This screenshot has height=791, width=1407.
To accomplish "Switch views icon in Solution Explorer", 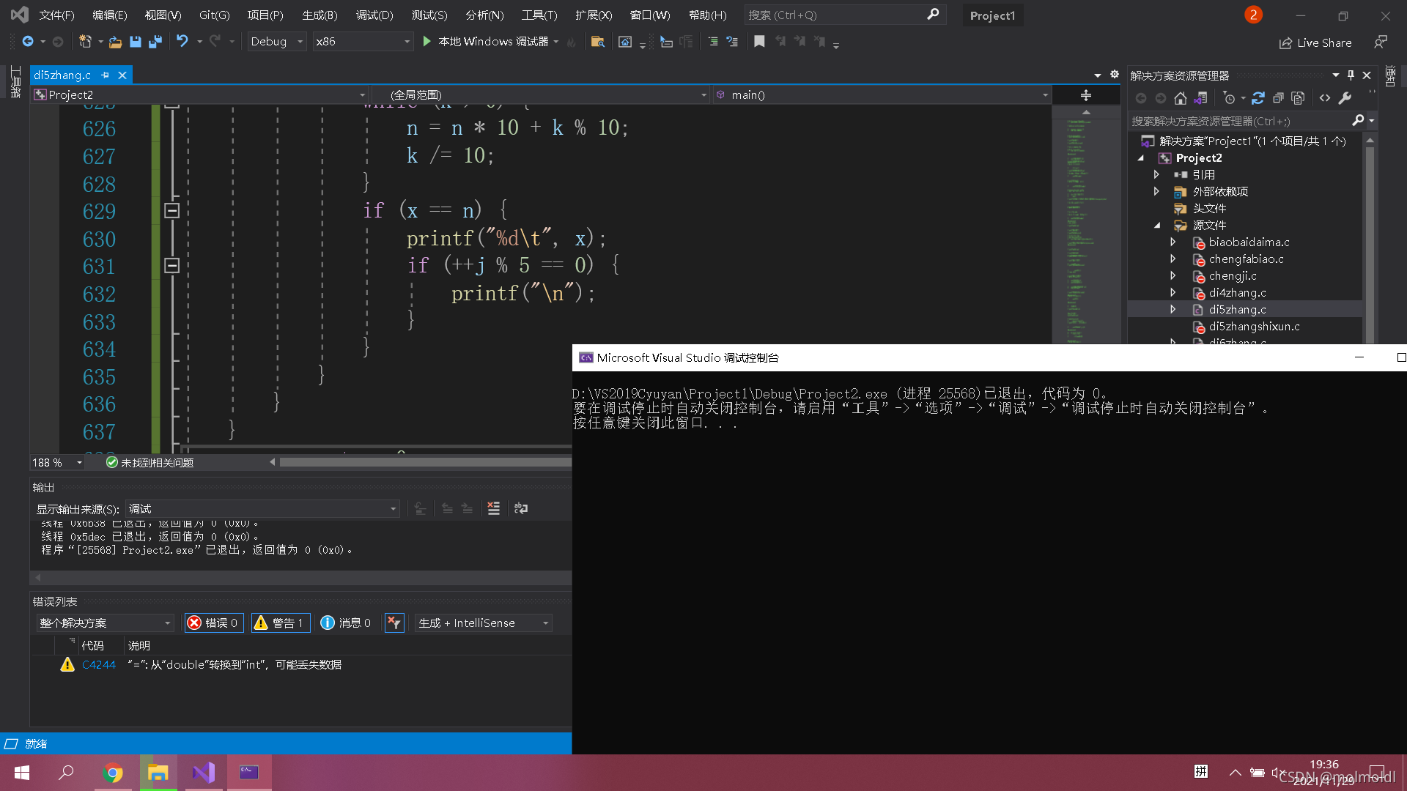I will tap(1200, 98).
